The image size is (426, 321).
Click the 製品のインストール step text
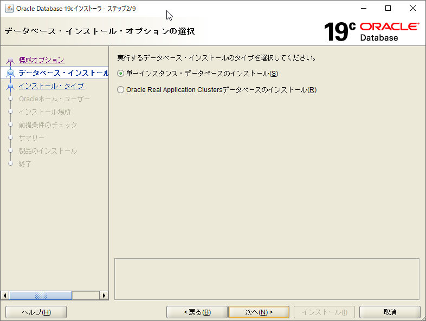[x=48, y=151]
